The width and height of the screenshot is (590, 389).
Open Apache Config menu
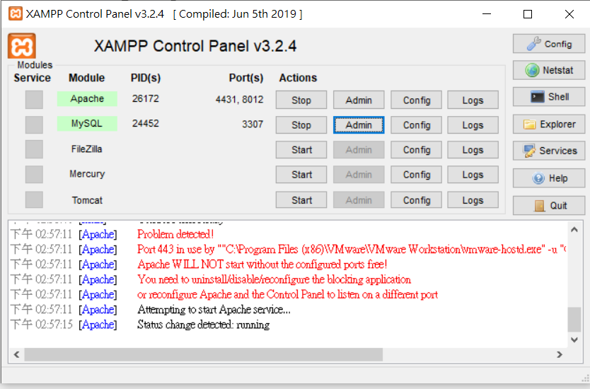pos(416,100)
